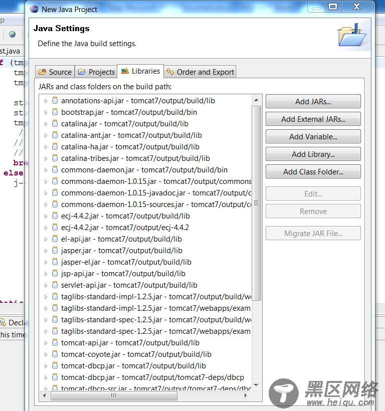Viewport: 385px width, 411px height.
Task: Switch to the Source tab
Action: 55,72
